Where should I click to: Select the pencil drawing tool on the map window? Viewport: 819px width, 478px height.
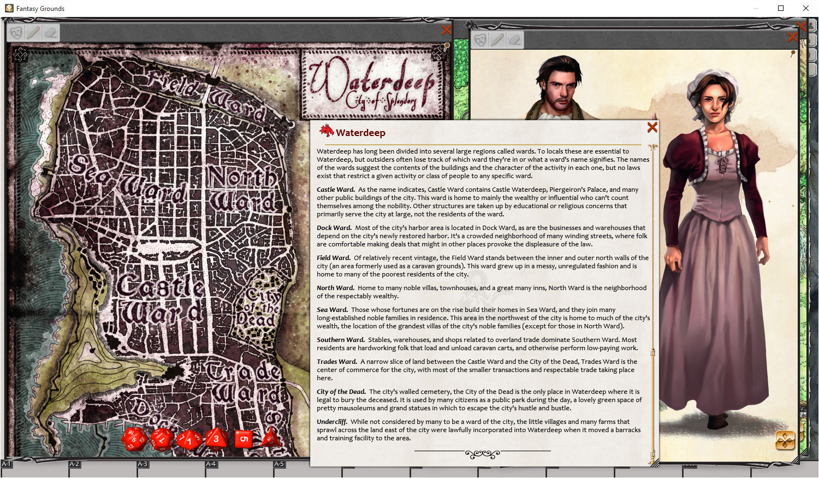[x=33, y=33]
